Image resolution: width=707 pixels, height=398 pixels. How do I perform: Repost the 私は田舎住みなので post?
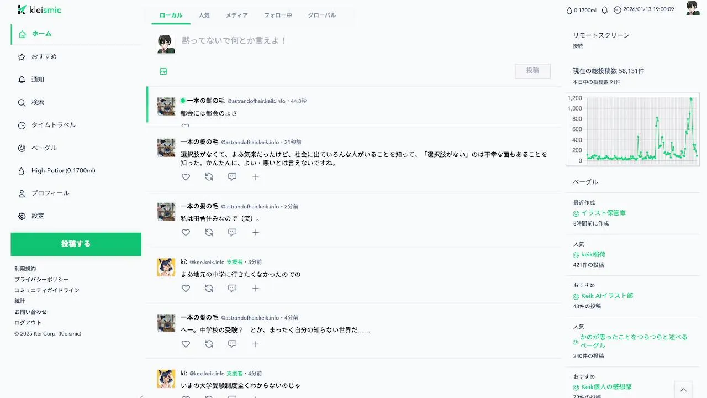coord(209,233)
